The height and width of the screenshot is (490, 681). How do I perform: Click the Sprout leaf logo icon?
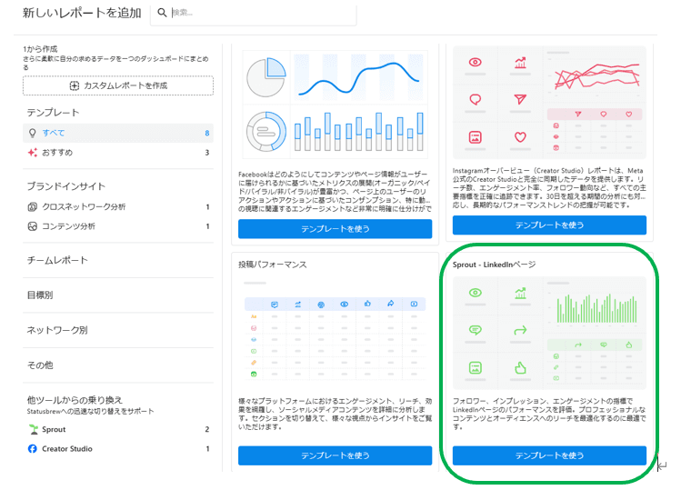[33, 429]
